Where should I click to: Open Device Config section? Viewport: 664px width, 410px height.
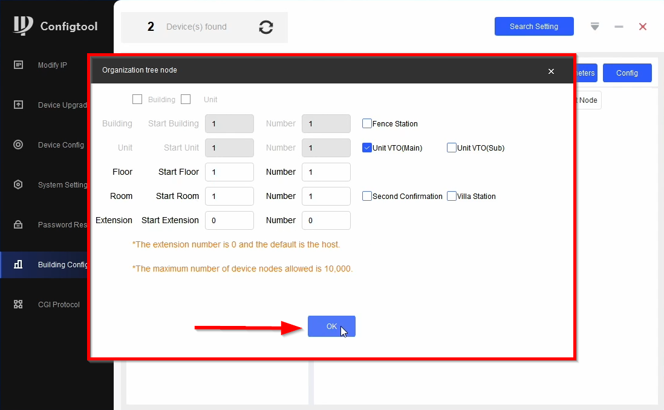tap(61, 145)
